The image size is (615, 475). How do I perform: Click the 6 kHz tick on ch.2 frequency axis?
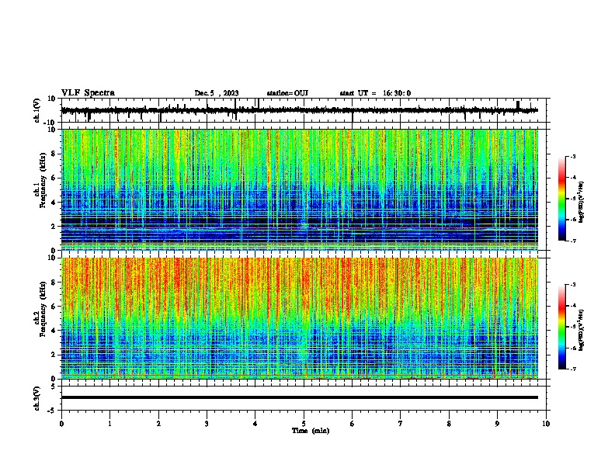pos(54,307)
